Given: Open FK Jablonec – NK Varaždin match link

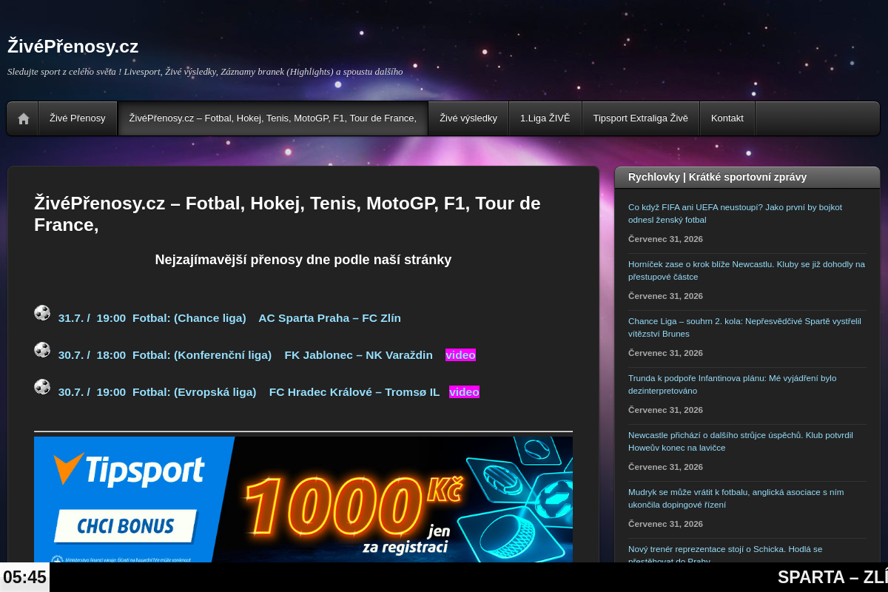Looking at the screenshot, I should point(358,355).
